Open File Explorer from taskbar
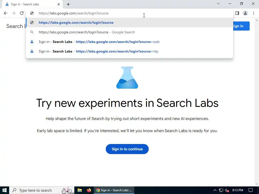259x194 pixels. (80, 190)
